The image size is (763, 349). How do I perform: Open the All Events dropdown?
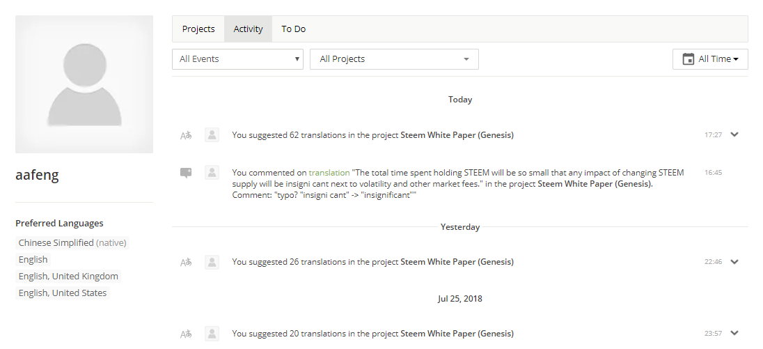click(x=237, y=59)
